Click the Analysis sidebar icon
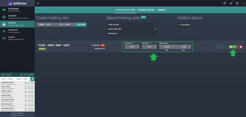 (x=4, y=17)
